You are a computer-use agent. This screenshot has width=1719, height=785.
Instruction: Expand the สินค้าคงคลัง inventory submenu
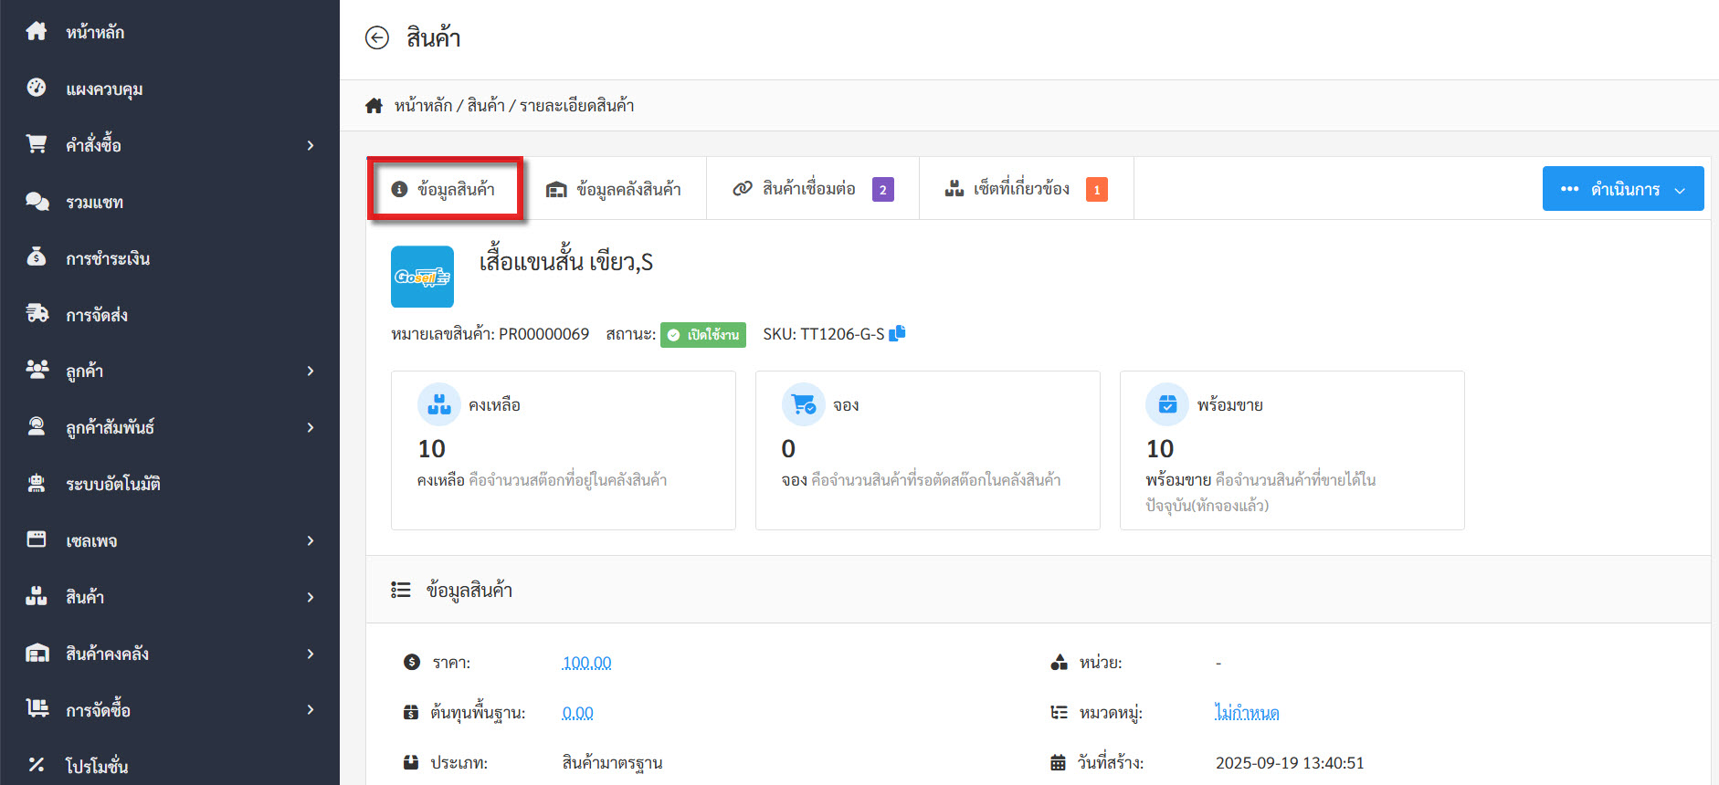tap(310, 654)
